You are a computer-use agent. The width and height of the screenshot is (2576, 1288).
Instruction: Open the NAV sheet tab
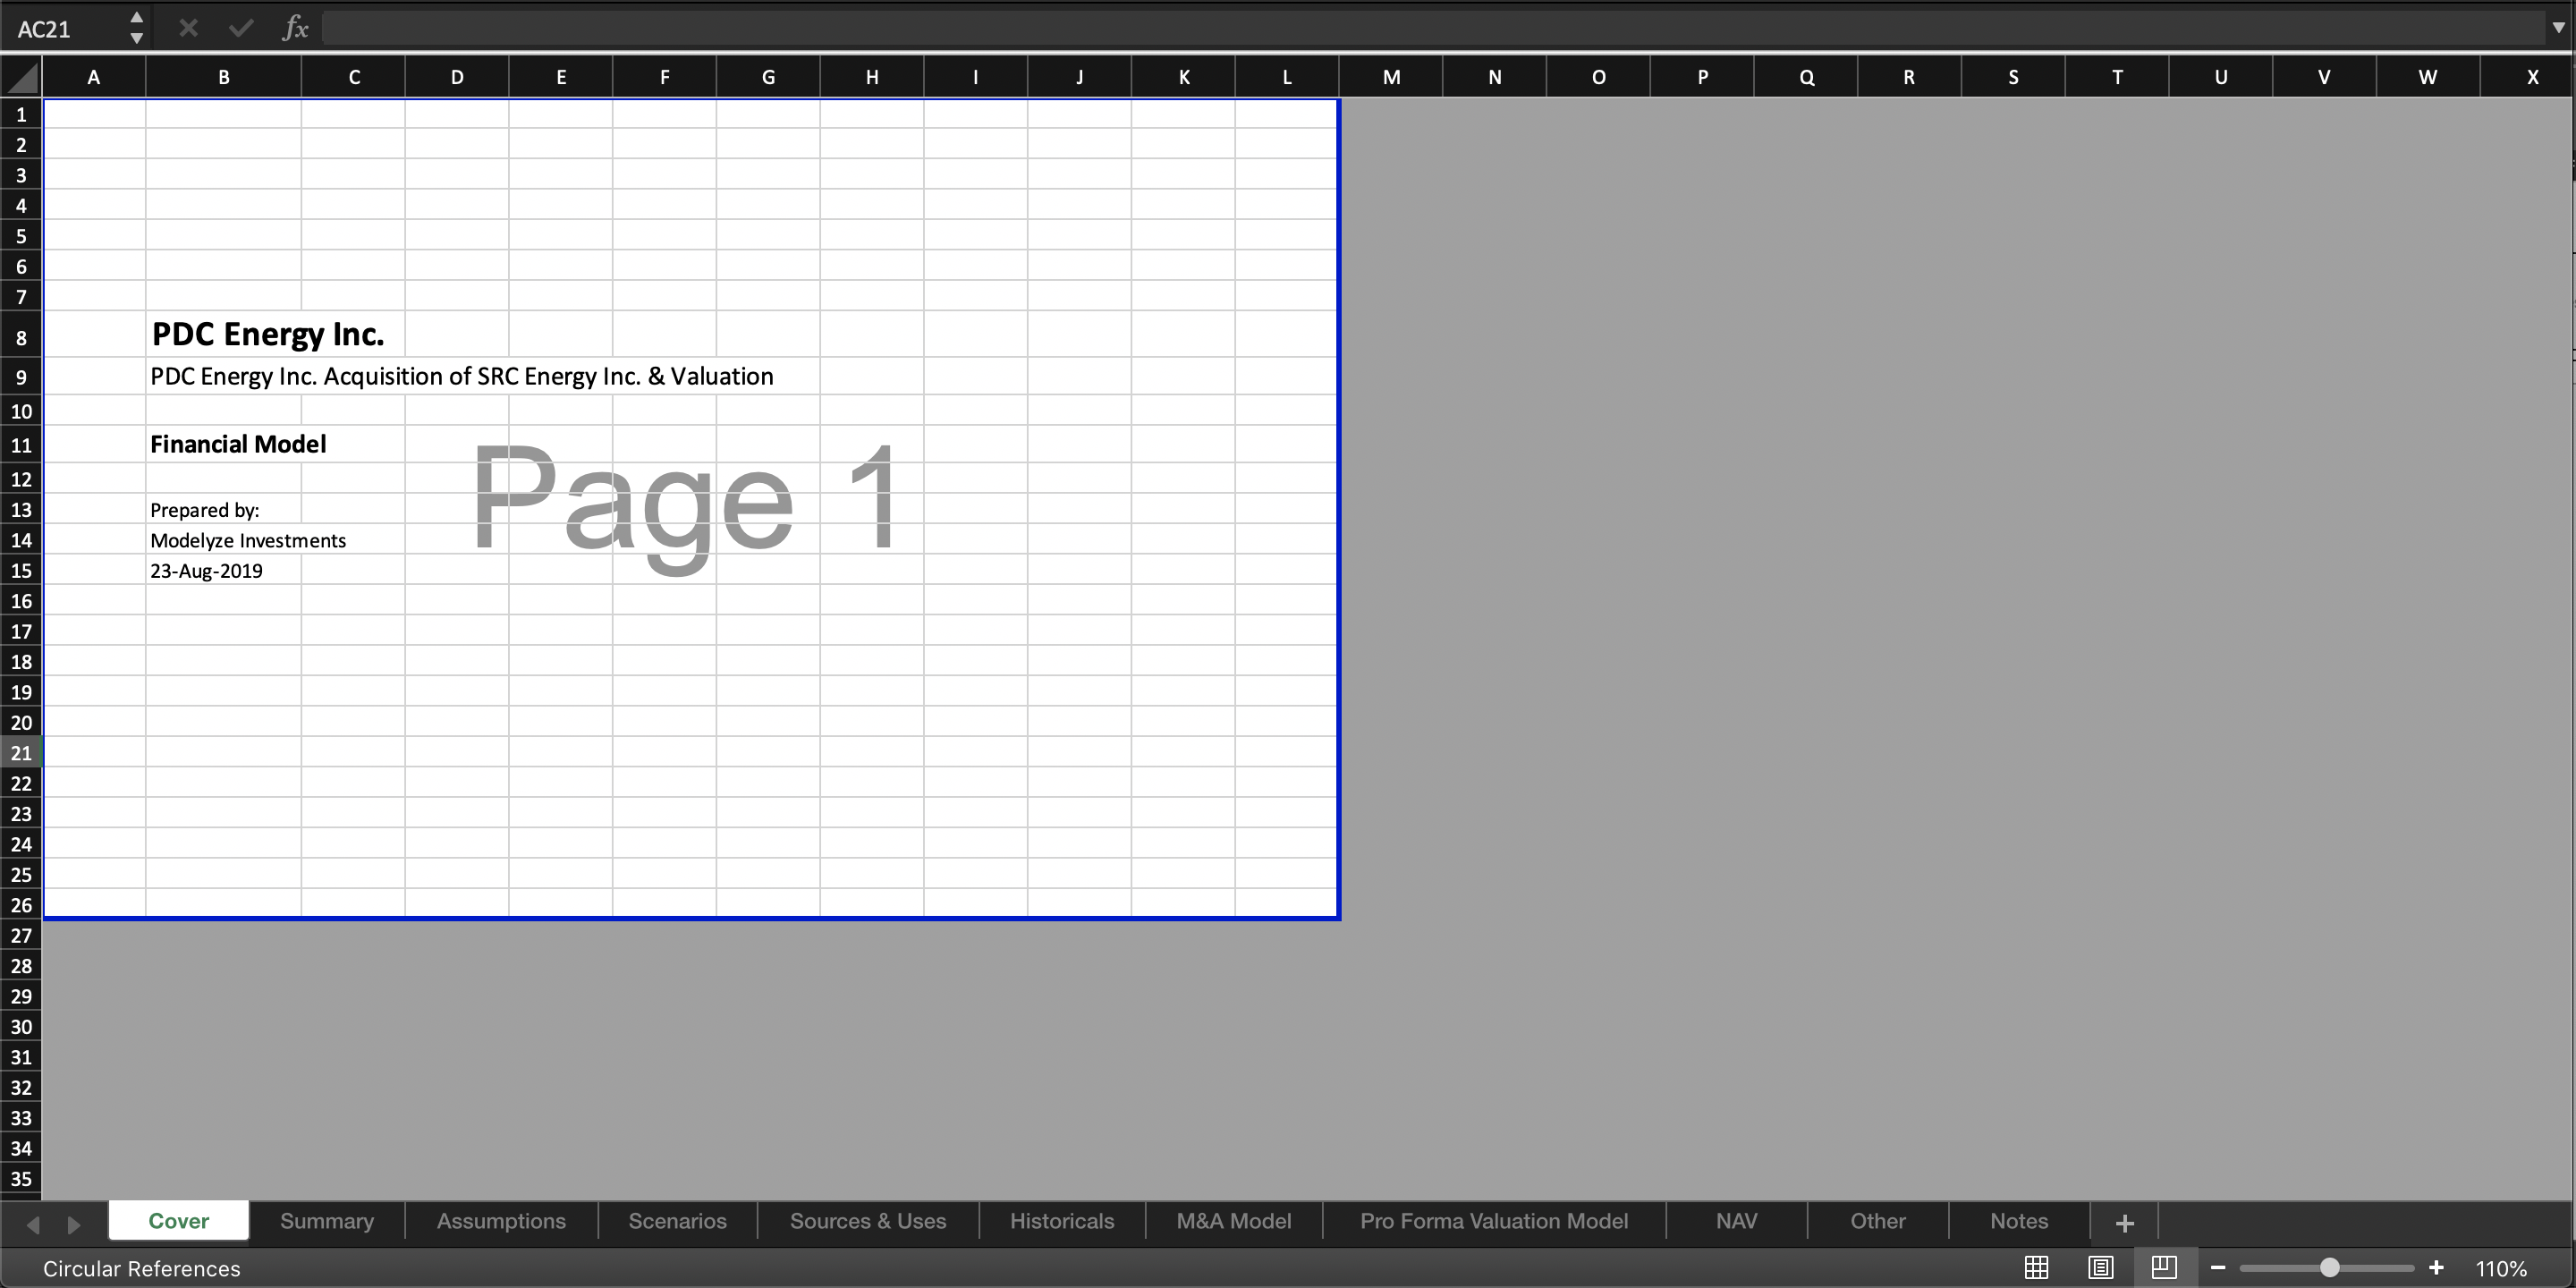point(1736,1221)
